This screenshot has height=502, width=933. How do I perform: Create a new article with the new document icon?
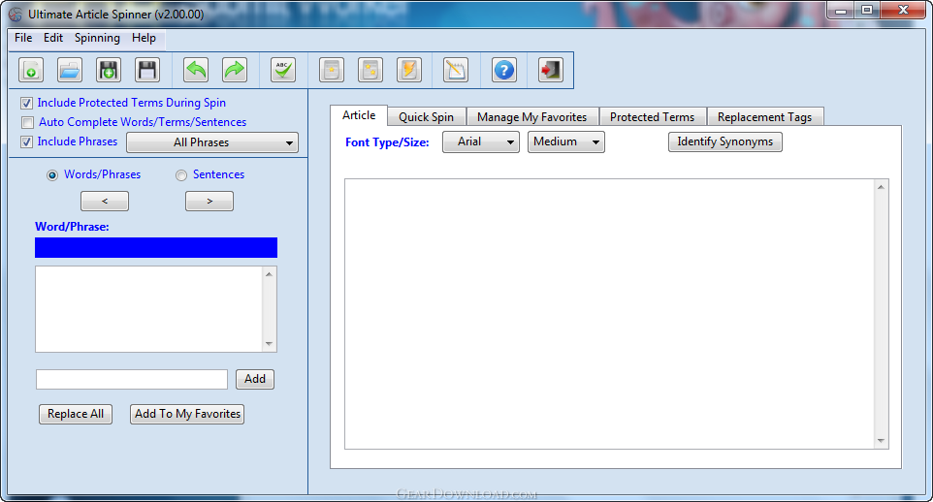tap(31, 70)
